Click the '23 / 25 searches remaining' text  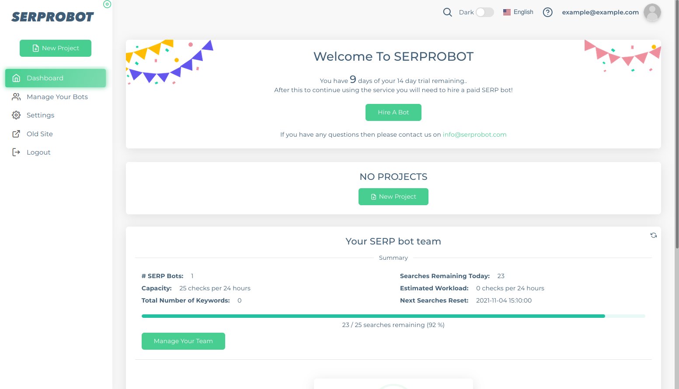point(393,325)
